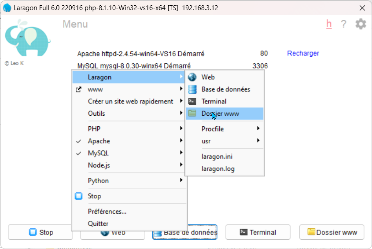Screen dimensions: 372x249
Task: Click the globe icon next to Web
Action: (192, 77)
